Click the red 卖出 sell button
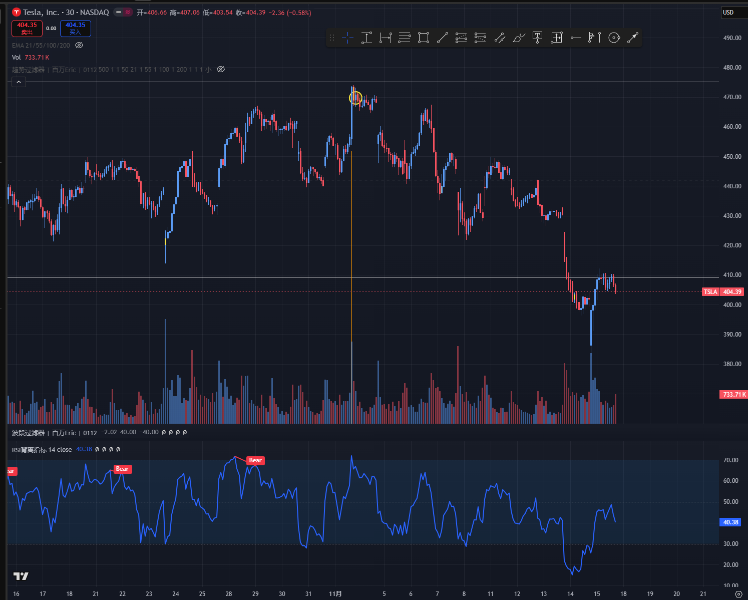The width and height of the screenshot is (748, 600). pos(27,29)
